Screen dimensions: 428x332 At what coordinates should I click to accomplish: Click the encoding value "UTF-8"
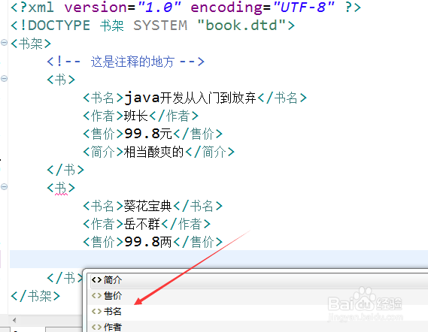coord(304,8)
